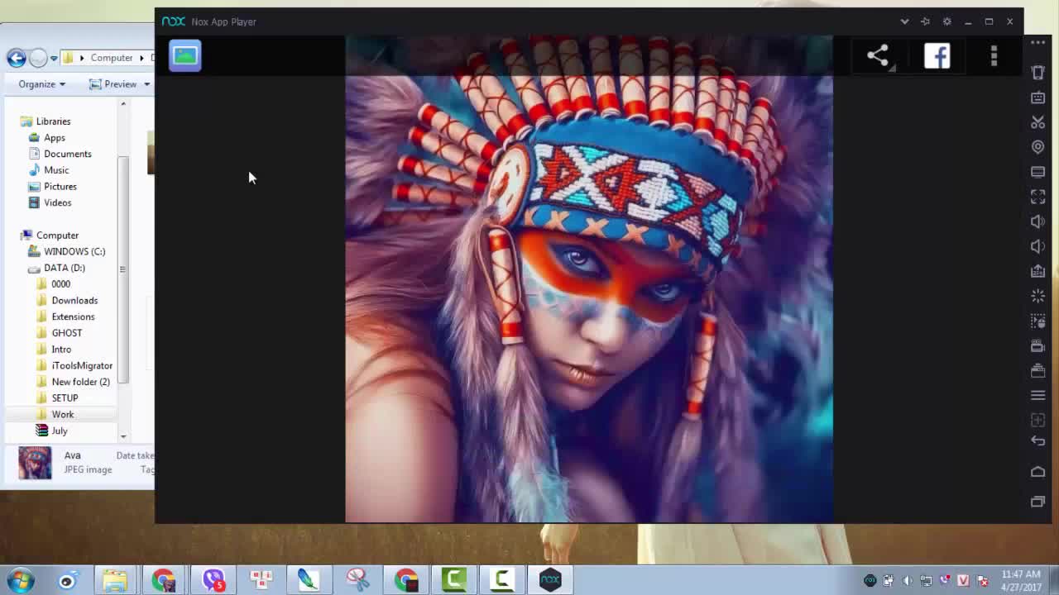
Task: Click the upper volume speaker icon
Action: click(x=1037, y=221)
